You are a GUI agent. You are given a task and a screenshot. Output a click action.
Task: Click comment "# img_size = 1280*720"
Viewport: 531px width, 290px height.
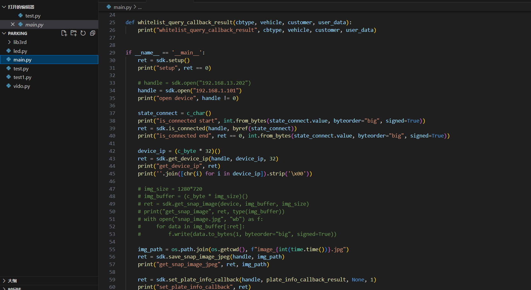[170, 189]
